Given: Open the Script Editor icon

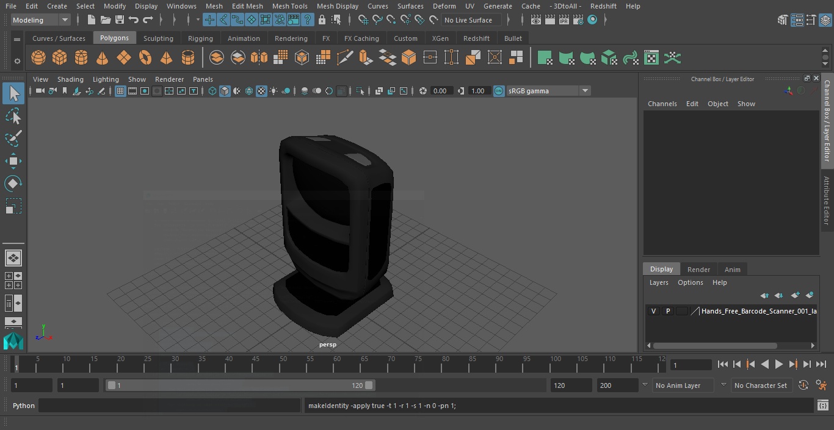Looking at the screenshot, I should pos(822,405).
